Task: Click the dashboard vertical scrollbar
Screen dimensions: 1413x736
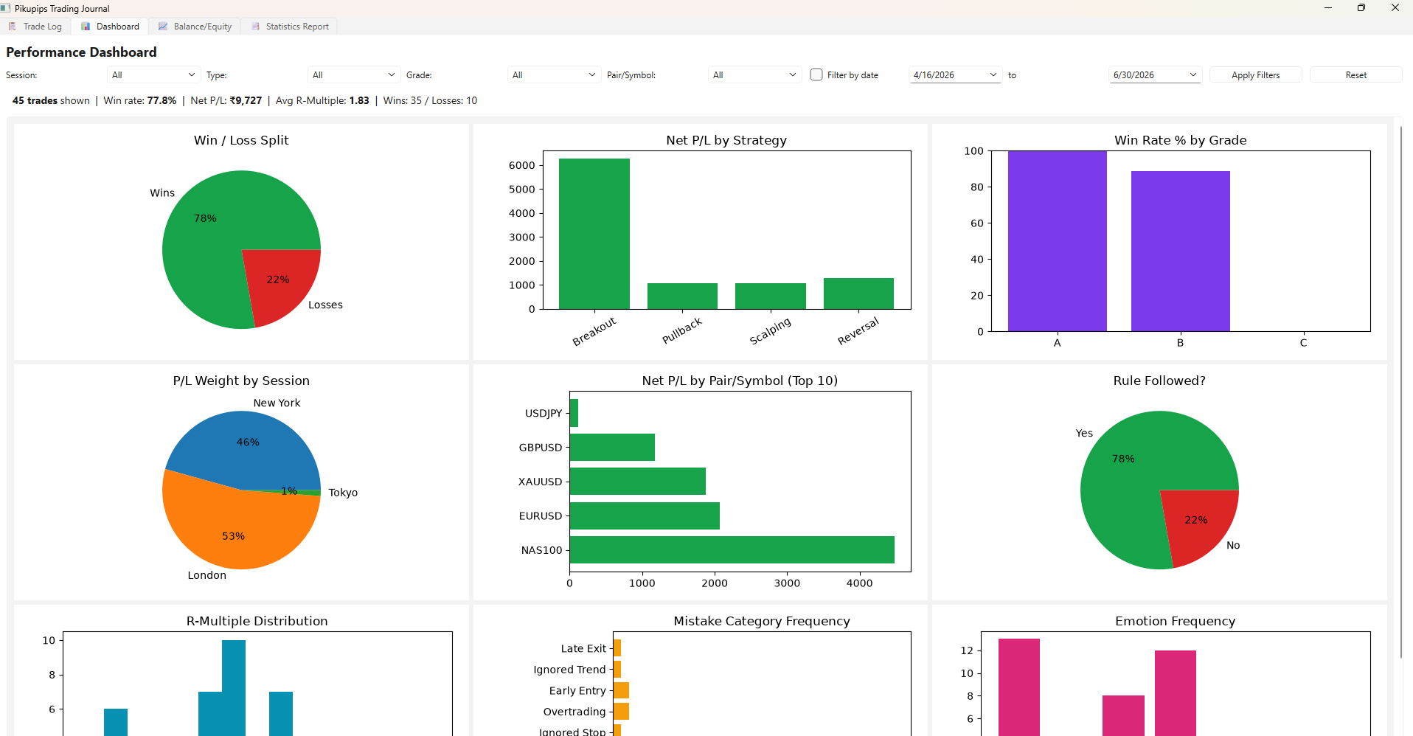Action: tap(1400, 391)
